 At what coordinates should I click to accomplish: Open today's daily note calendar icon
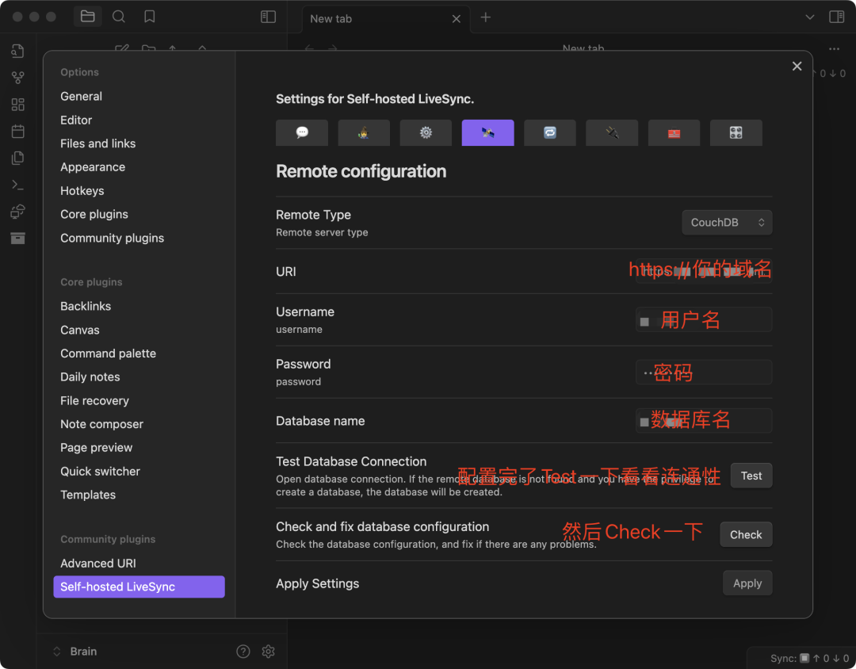17,131
